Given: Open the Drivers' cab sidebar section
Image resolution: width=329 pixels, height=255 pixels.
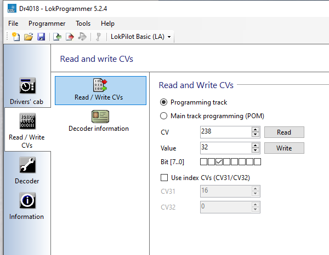Looking at the screenshot, I should (x=27, y=91).
